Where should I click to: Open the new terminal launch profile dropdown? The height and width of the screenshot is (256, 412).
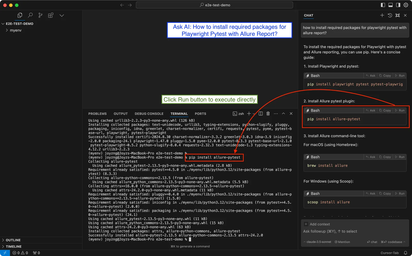(x=254, y=114)
